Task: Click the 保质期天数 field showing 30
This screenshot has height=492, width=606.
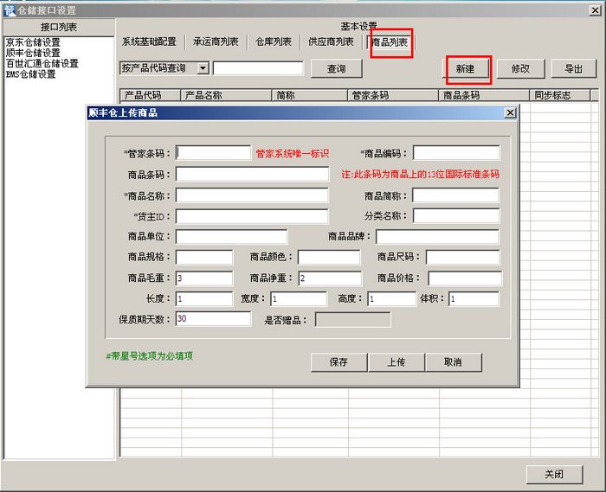Action: coord(213,319)
